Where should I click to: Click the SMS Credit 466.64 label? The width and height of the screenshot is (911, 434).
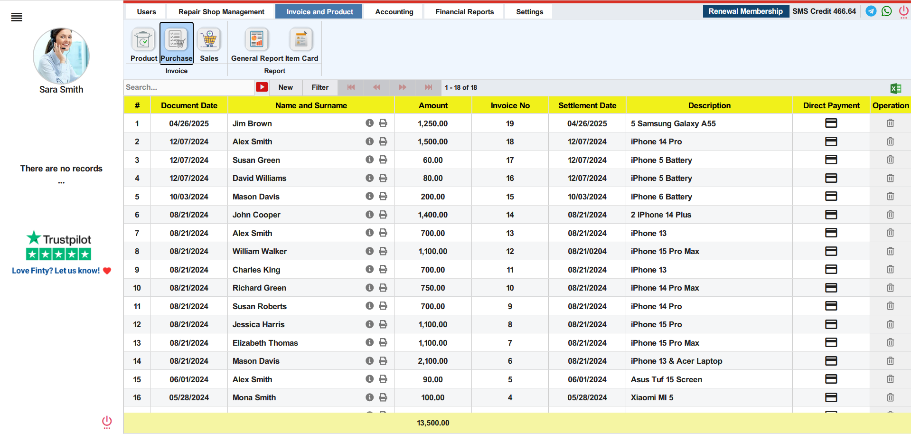pyautogui.click(x=824, y=11)
